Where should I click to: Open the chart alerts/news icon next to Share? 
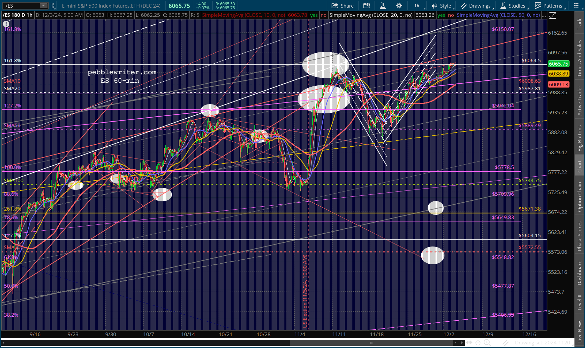point(367,6)
